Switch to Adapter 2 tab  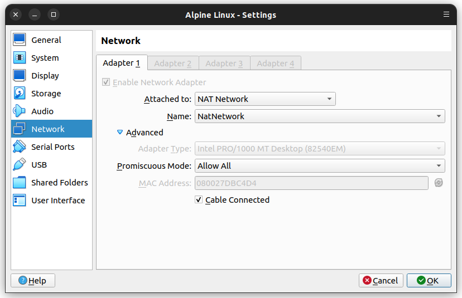click(173, 63)
